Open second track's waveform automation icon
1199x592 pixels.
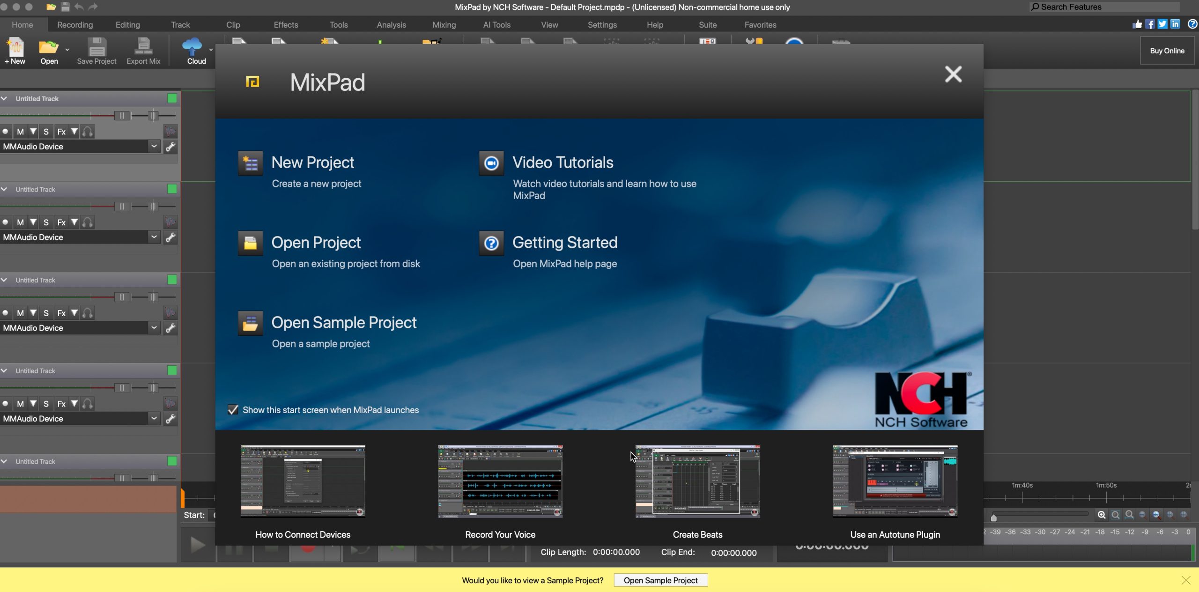(x=170, y=222)
